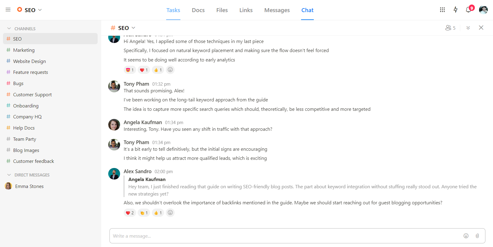Open the hamburger main menu
493x247 pixels.
click(x=8, y=10)
